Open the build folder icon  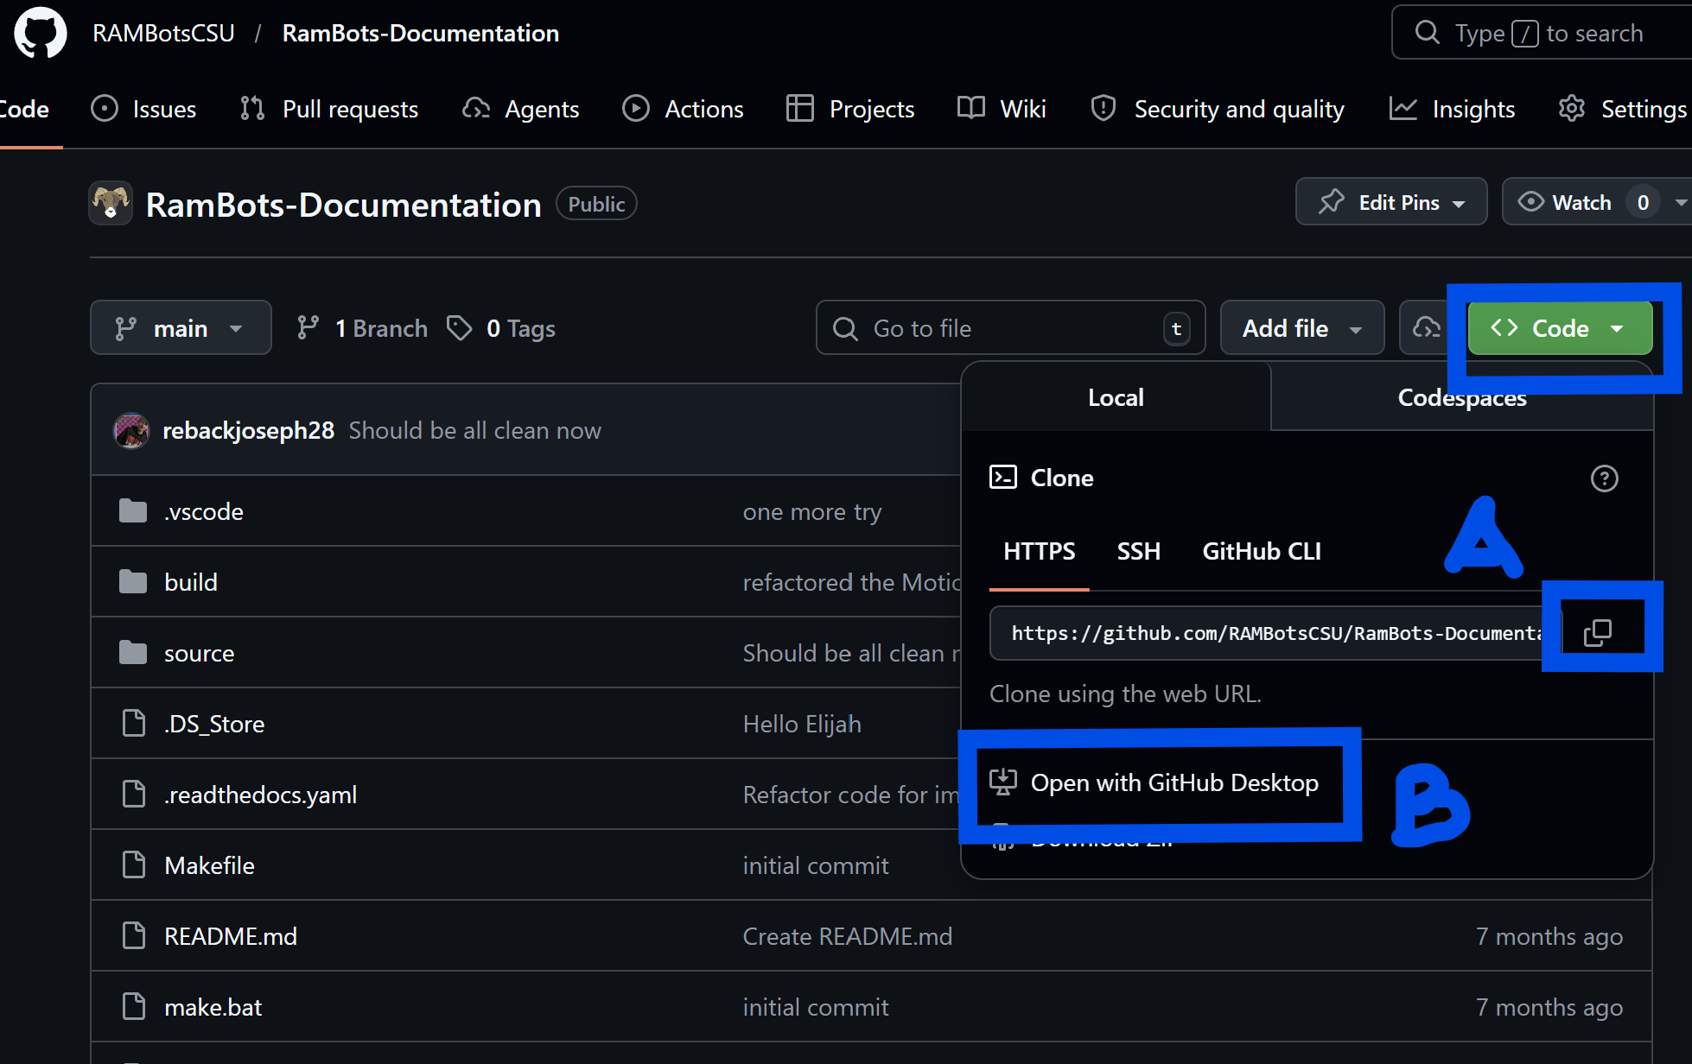(133, 582)
